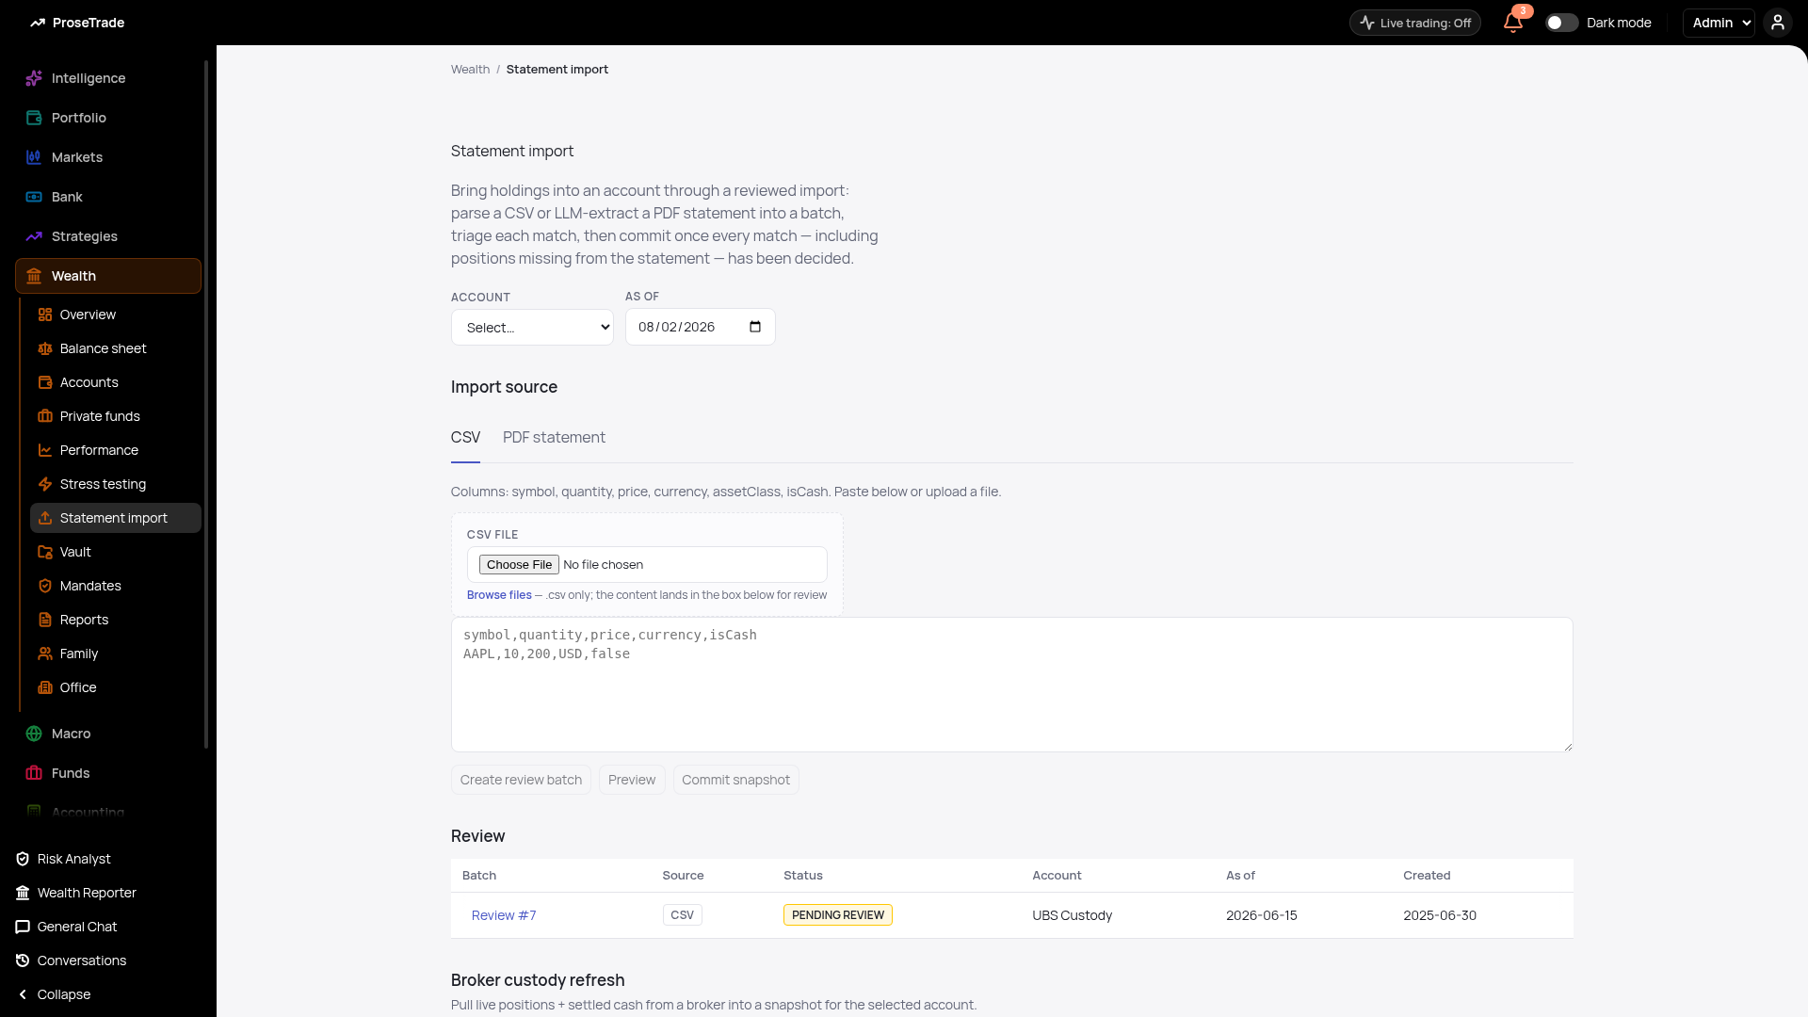
Task: Click the Family people icon
Action: (x=45, y=654)
